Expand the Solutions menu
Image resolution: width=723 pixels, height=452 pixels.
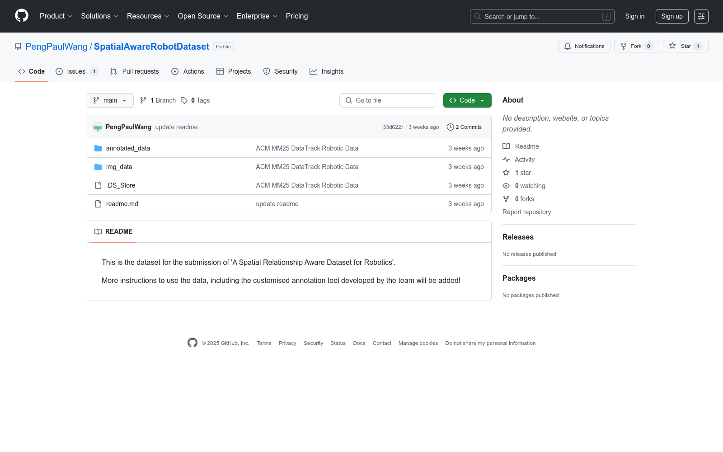tap(100, 16)
